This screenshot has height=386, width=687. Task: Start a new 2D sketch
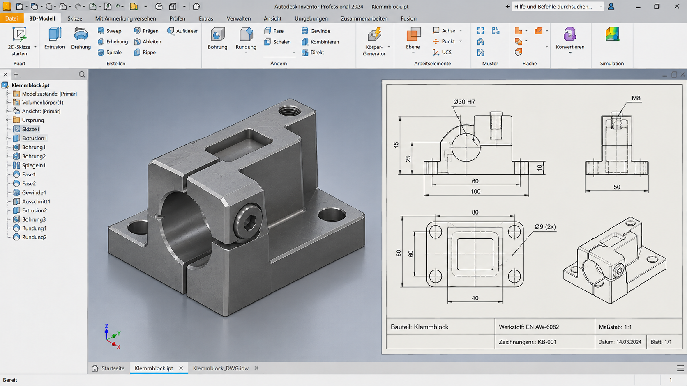19,41
